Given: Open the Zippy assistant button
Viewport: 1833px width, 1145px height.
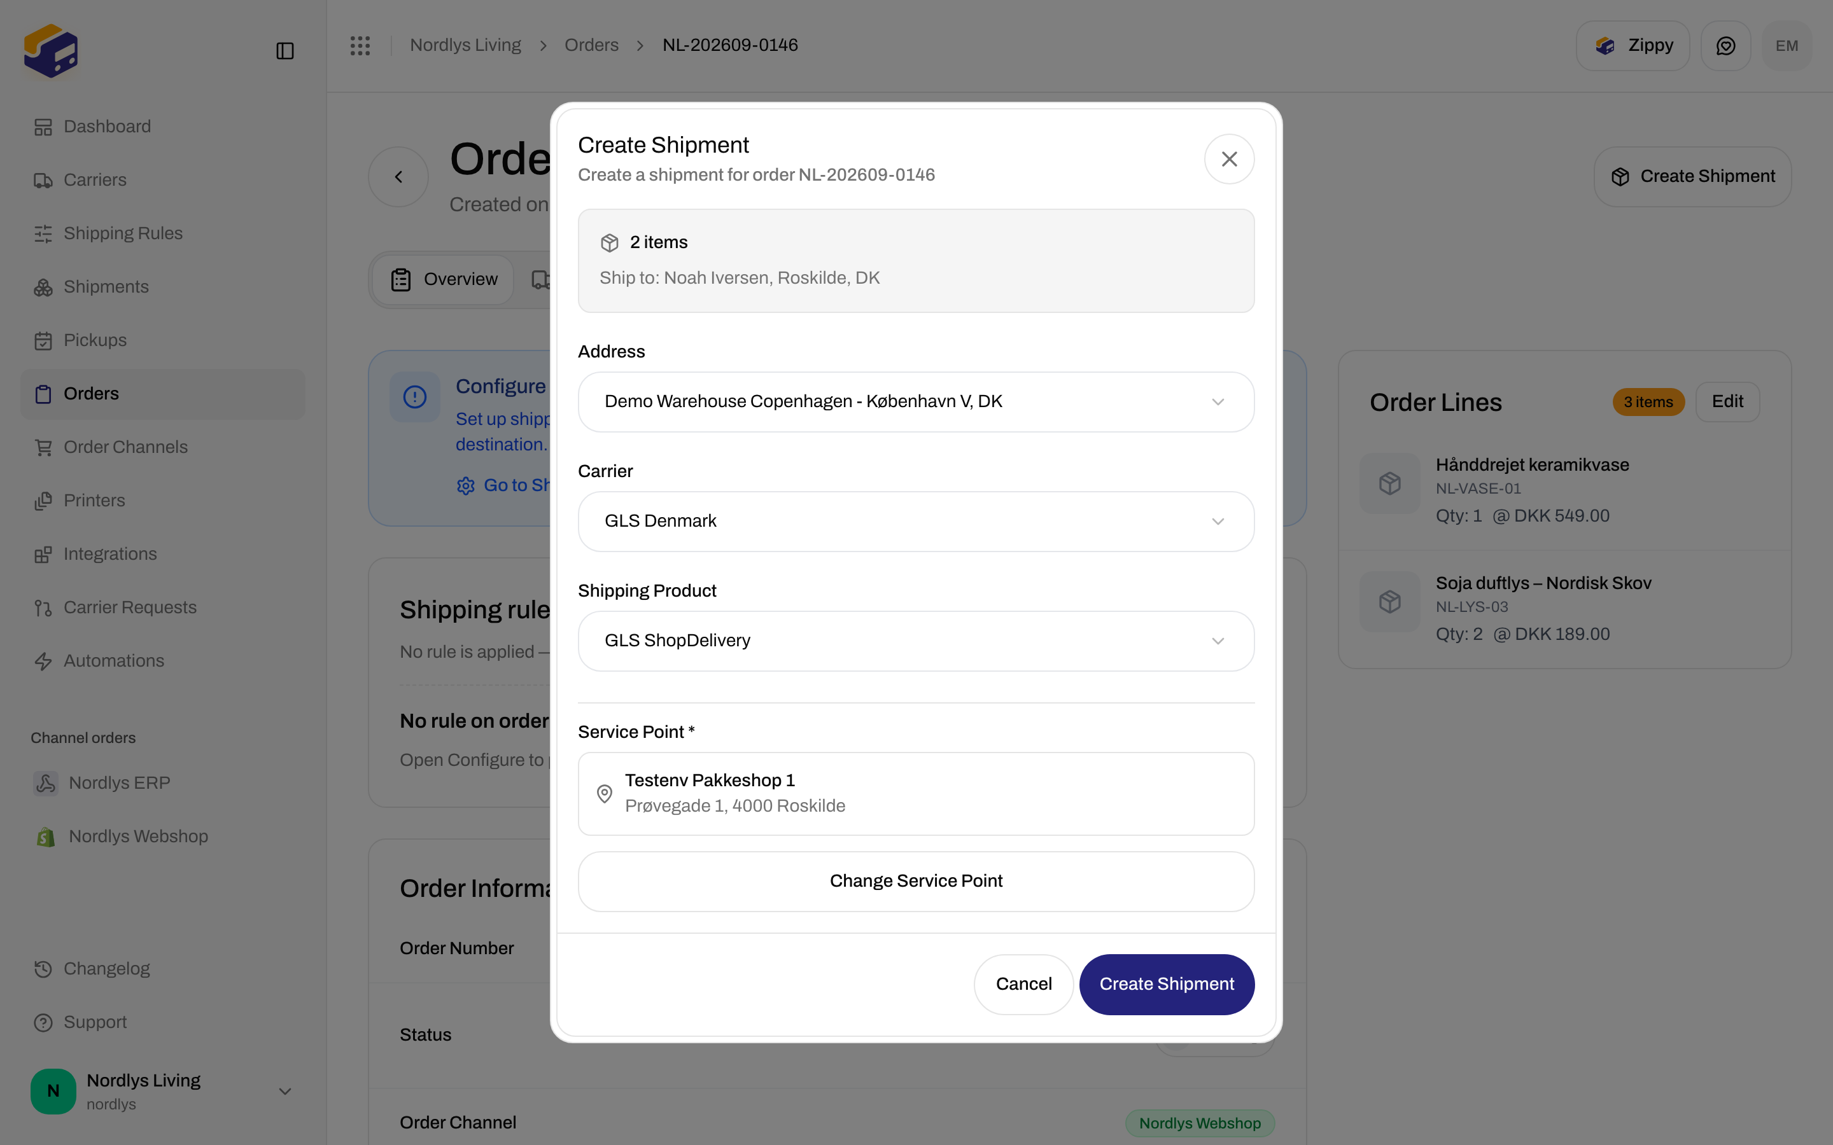Looking at the screenshot, I should 1633,45.
